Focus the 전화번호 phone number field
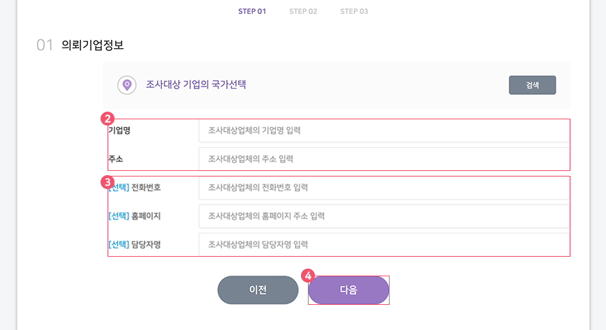Viewport: 606px width, 330px height. point(384,188)
